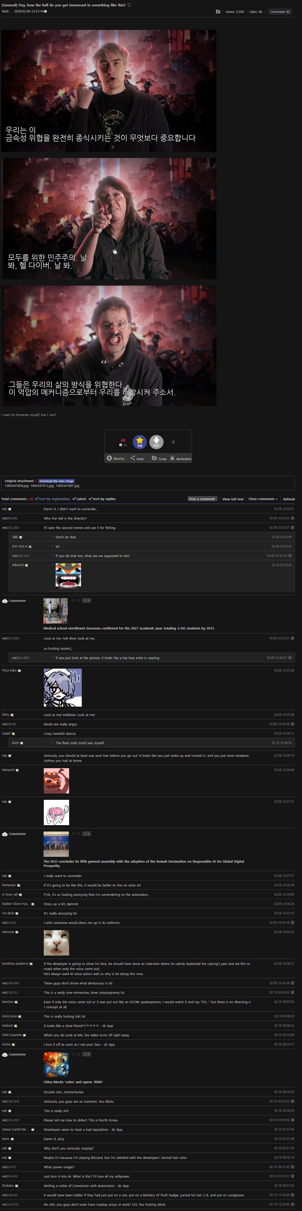Click comment 'Damn it, Amy'

(x=54, y=1139)
